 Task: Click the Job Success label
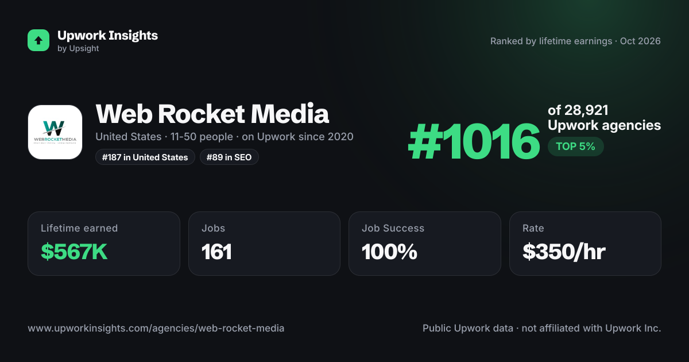click(393, 228)
